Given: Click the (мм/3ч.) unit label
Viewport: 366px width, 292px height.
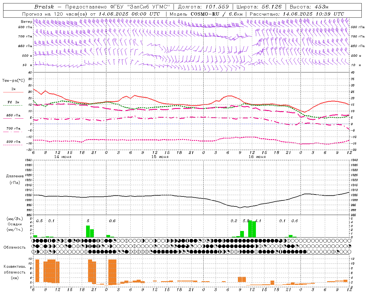Looking at the screenshot, I should coord(15,219).
